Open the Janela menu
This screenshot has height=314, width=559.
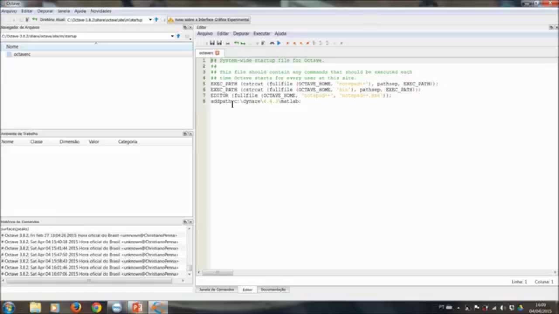coord(64,11)
